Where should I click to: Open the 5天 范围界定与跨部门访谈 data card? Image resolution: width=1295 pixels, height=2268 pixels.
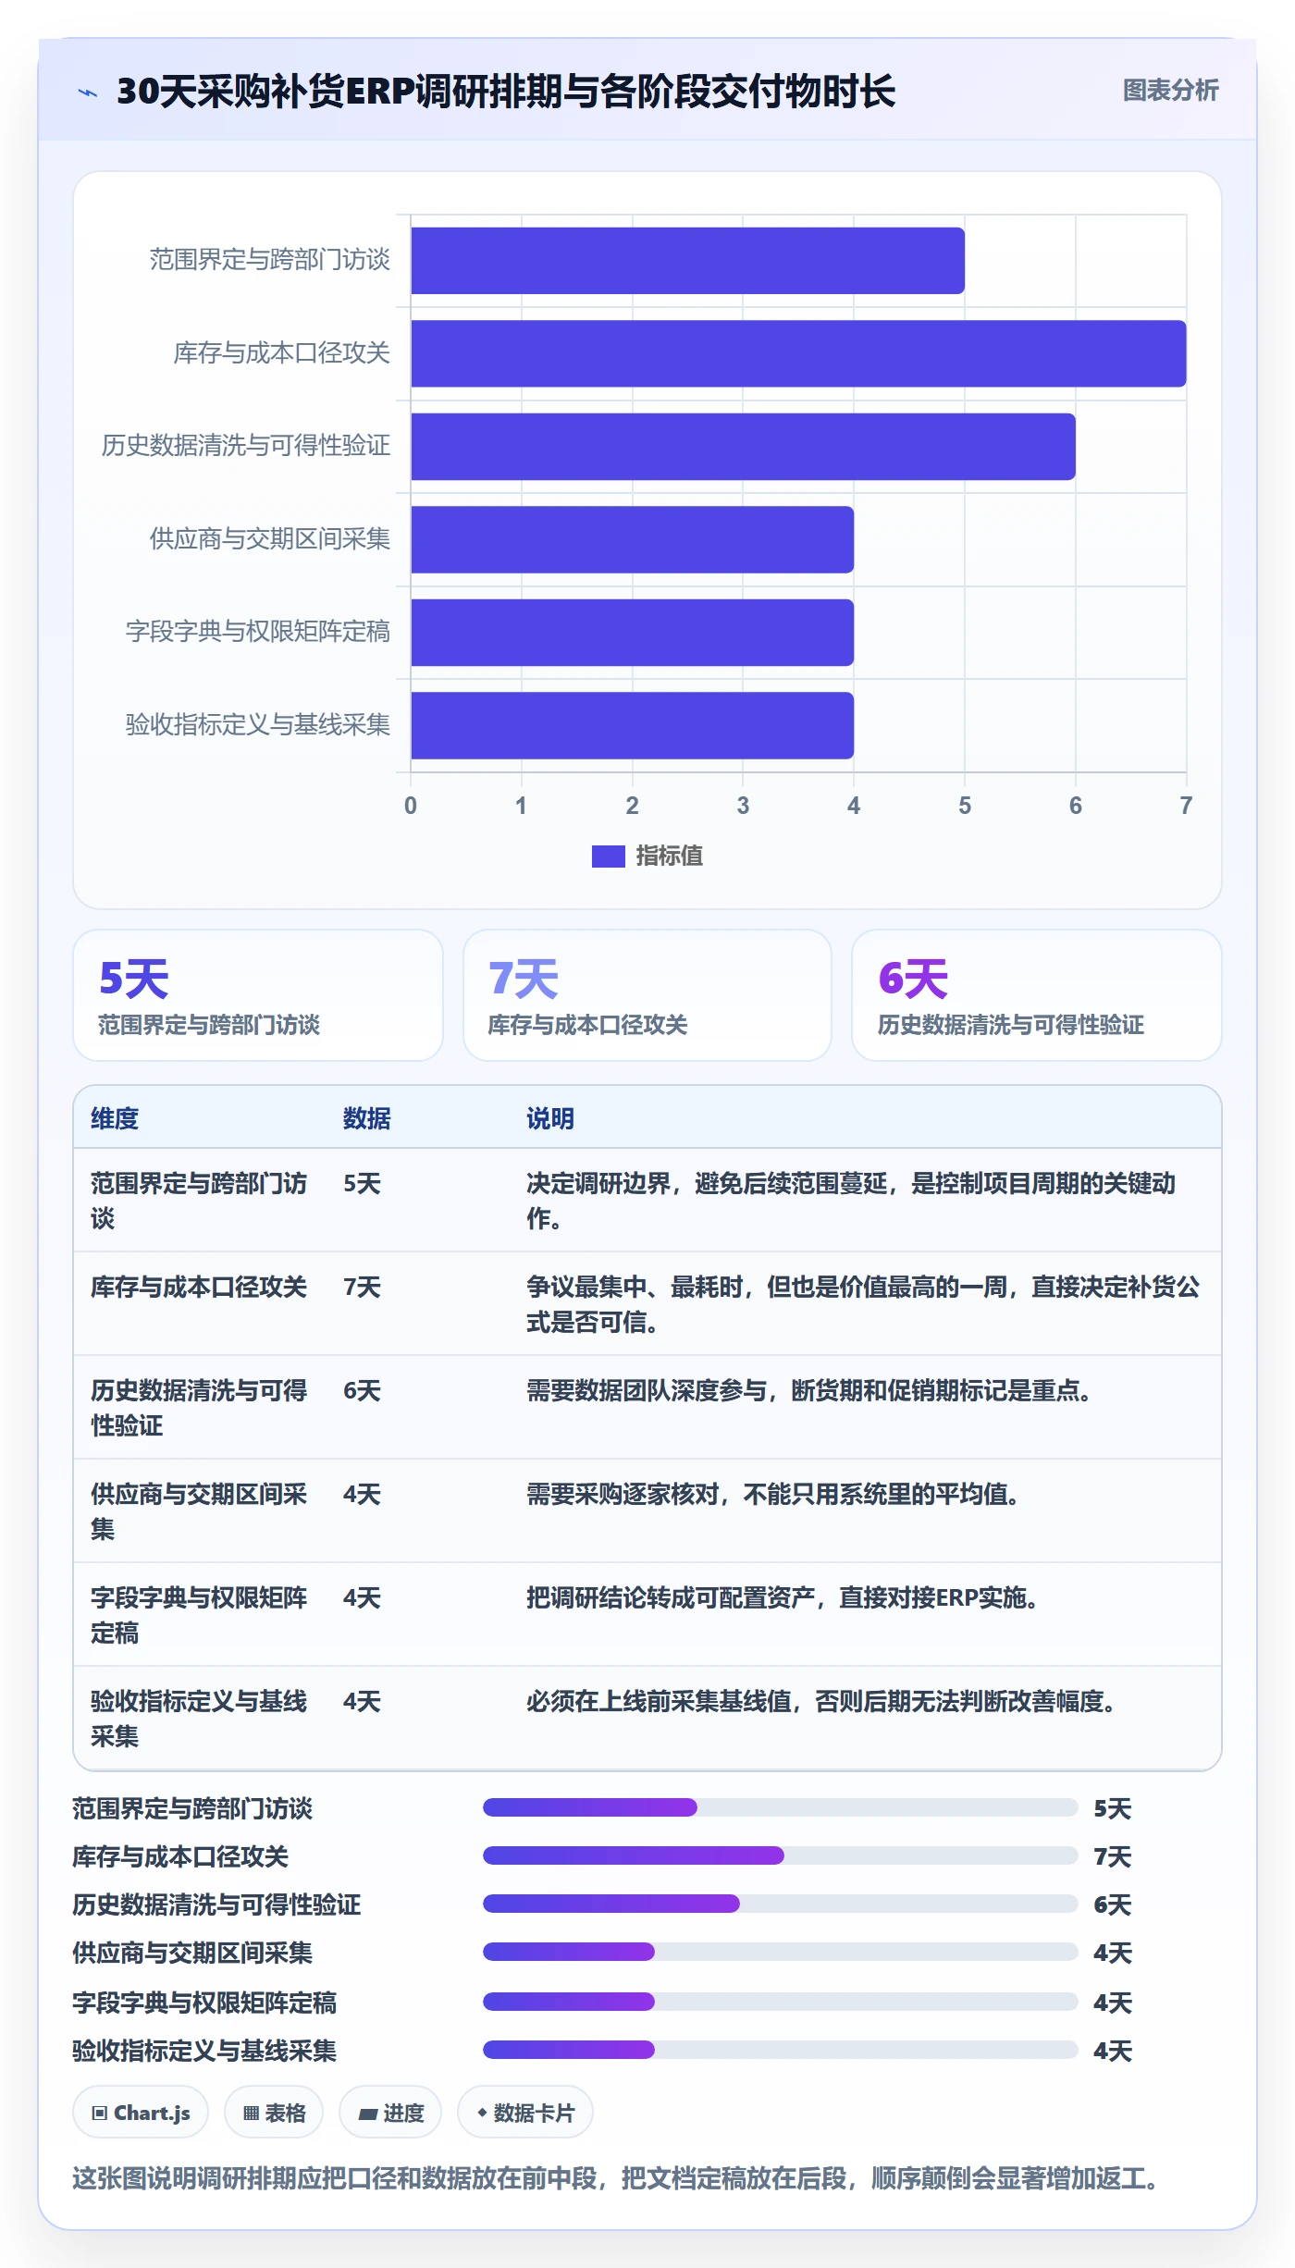258,995
